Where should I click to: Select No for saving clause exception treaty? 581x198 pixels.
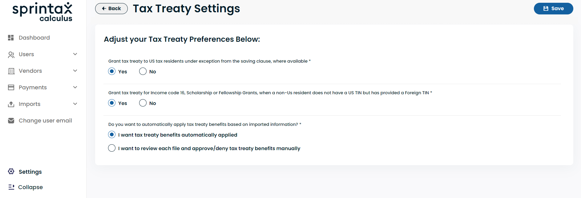pos(143,72)
